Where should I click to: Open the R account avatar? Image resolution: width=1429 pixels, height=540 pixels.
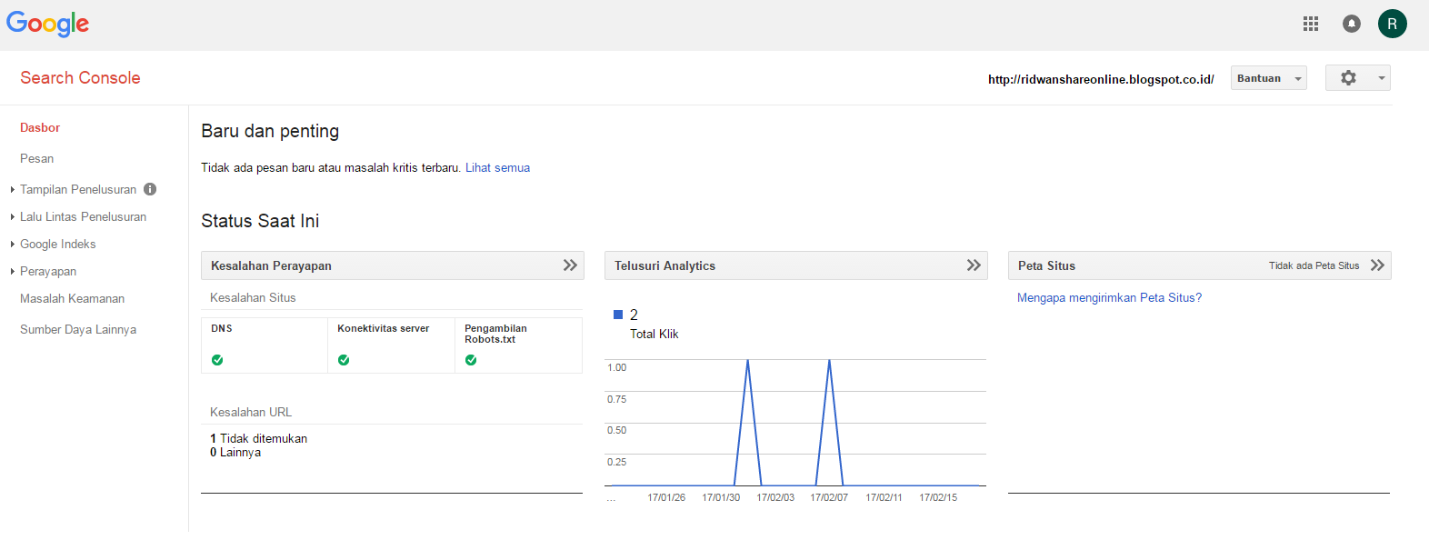(1392, 24)
